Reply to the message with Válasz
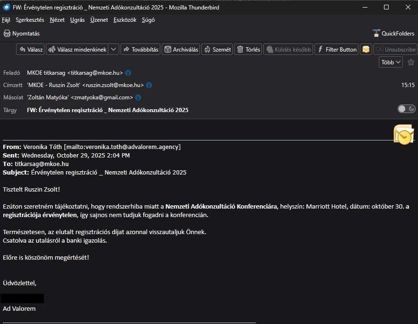 click(x=31, y=50)
